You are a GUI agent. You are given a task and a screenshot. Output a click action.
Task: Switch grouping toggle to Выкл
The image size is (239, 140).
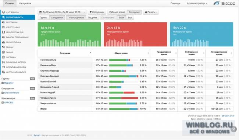coord(121,18)
